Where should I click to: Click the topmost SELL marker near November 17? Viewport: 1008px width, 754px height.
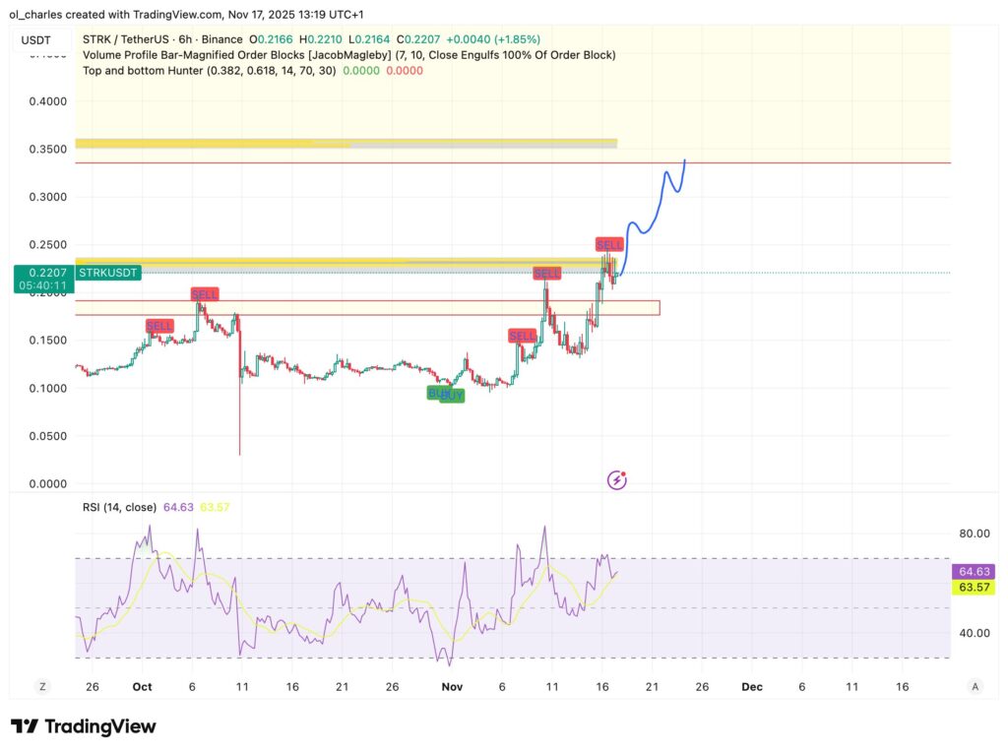point(609,243)
